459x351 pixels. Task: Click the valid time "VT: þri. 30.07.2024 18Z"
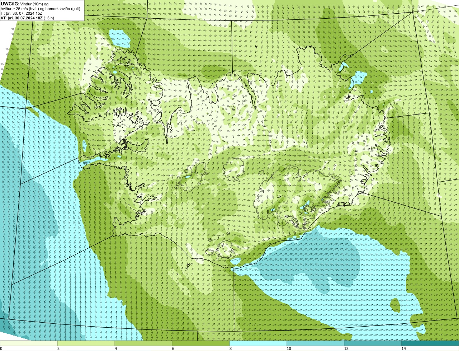[x=22, y=18]
